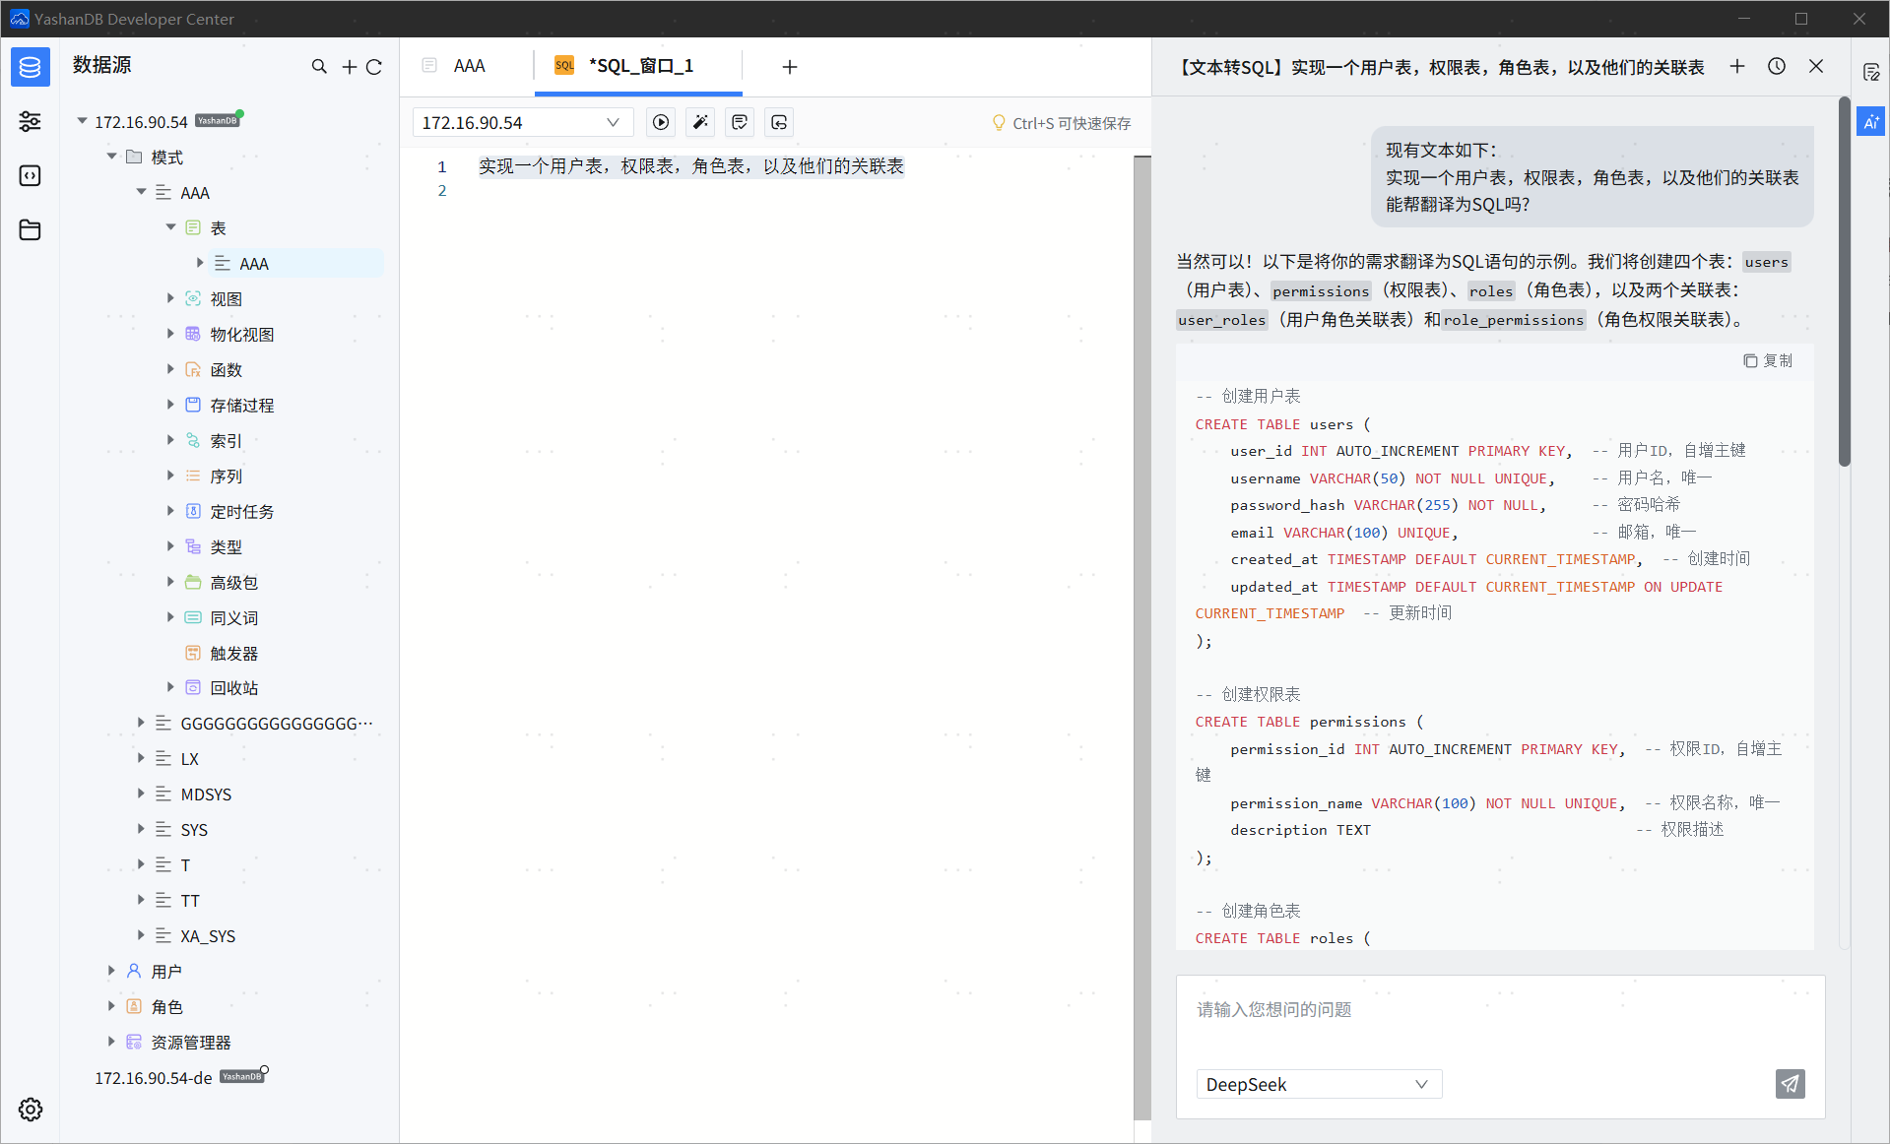Click the 复制 button to copy the code

[1768, 360]
